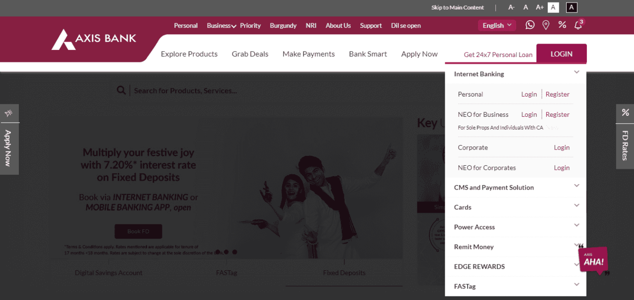
Task: Launch the Axis AHA! chatbot
Action: (592, 260)
